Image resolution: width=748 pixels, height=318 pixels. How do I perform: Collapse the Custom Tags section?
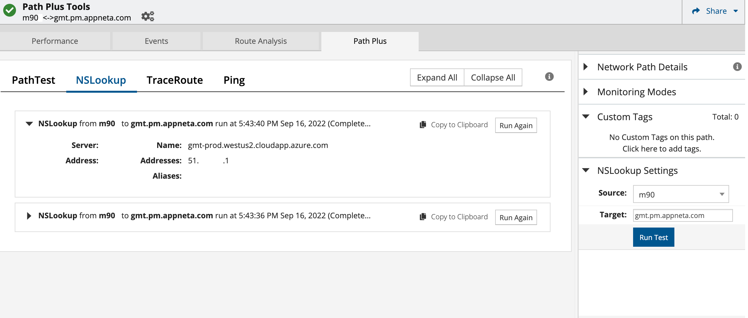tap(586, 117)
